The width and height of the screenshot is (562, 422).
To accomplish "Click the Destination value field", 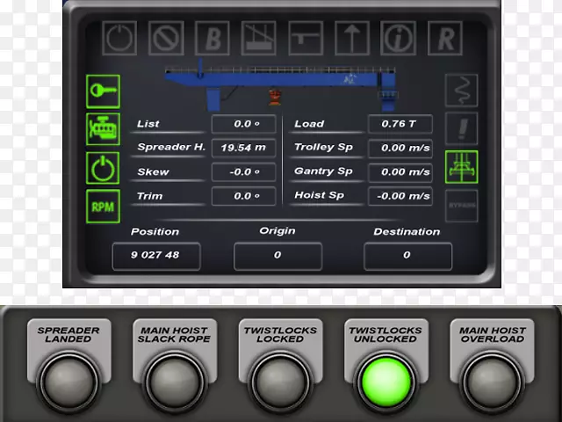I will click(x=407, y=256).
